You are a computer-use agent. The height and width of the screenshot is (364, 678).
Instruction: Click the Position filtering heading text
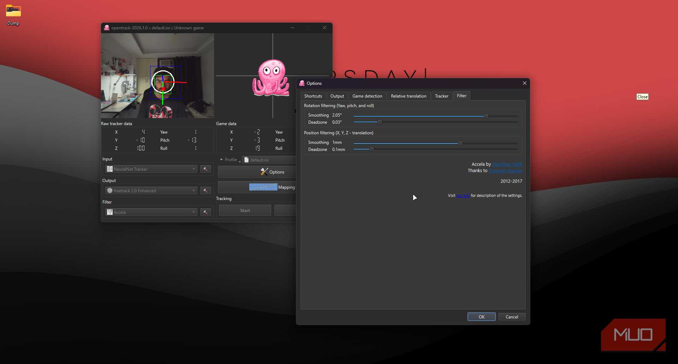pyautogui.click(x=338, y=133)
